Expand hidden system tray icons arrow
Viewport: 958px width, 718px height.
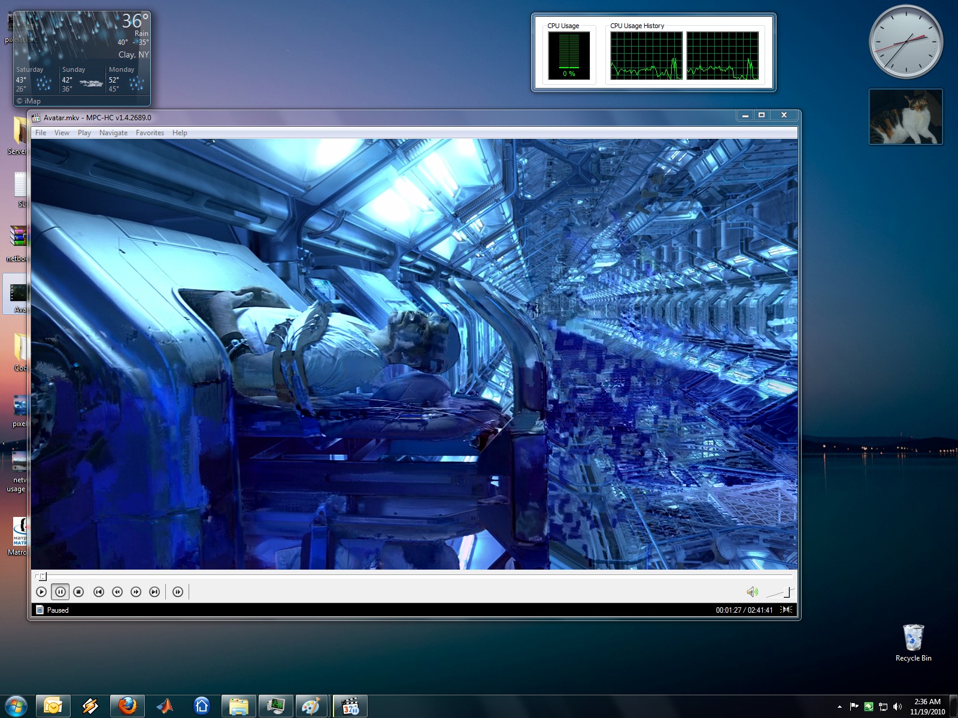(x=839, y=707)
